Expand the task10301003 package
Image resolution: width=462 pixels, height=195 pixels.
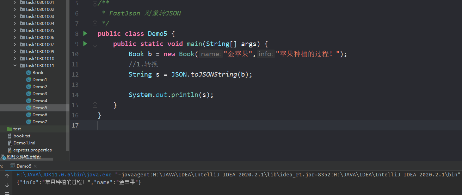(15, 17)
